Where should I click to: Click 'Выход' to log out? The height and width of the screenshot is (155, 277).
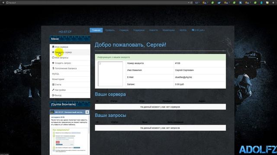click(70, 95)
